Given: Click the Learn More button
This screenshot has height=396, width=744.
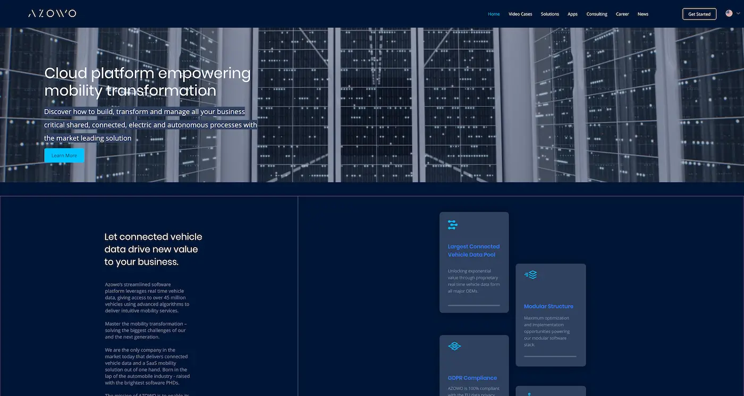Looking at the screenshot, I should pos(64,155).
